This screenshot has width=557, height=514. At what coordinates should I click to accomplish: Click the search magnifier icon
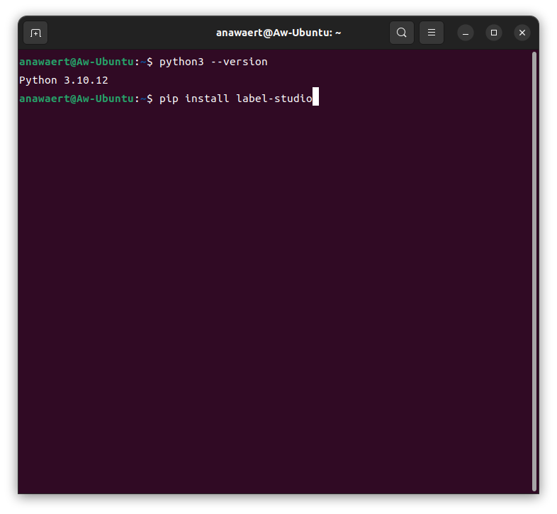pyautogui.click(x=402, y=33)
